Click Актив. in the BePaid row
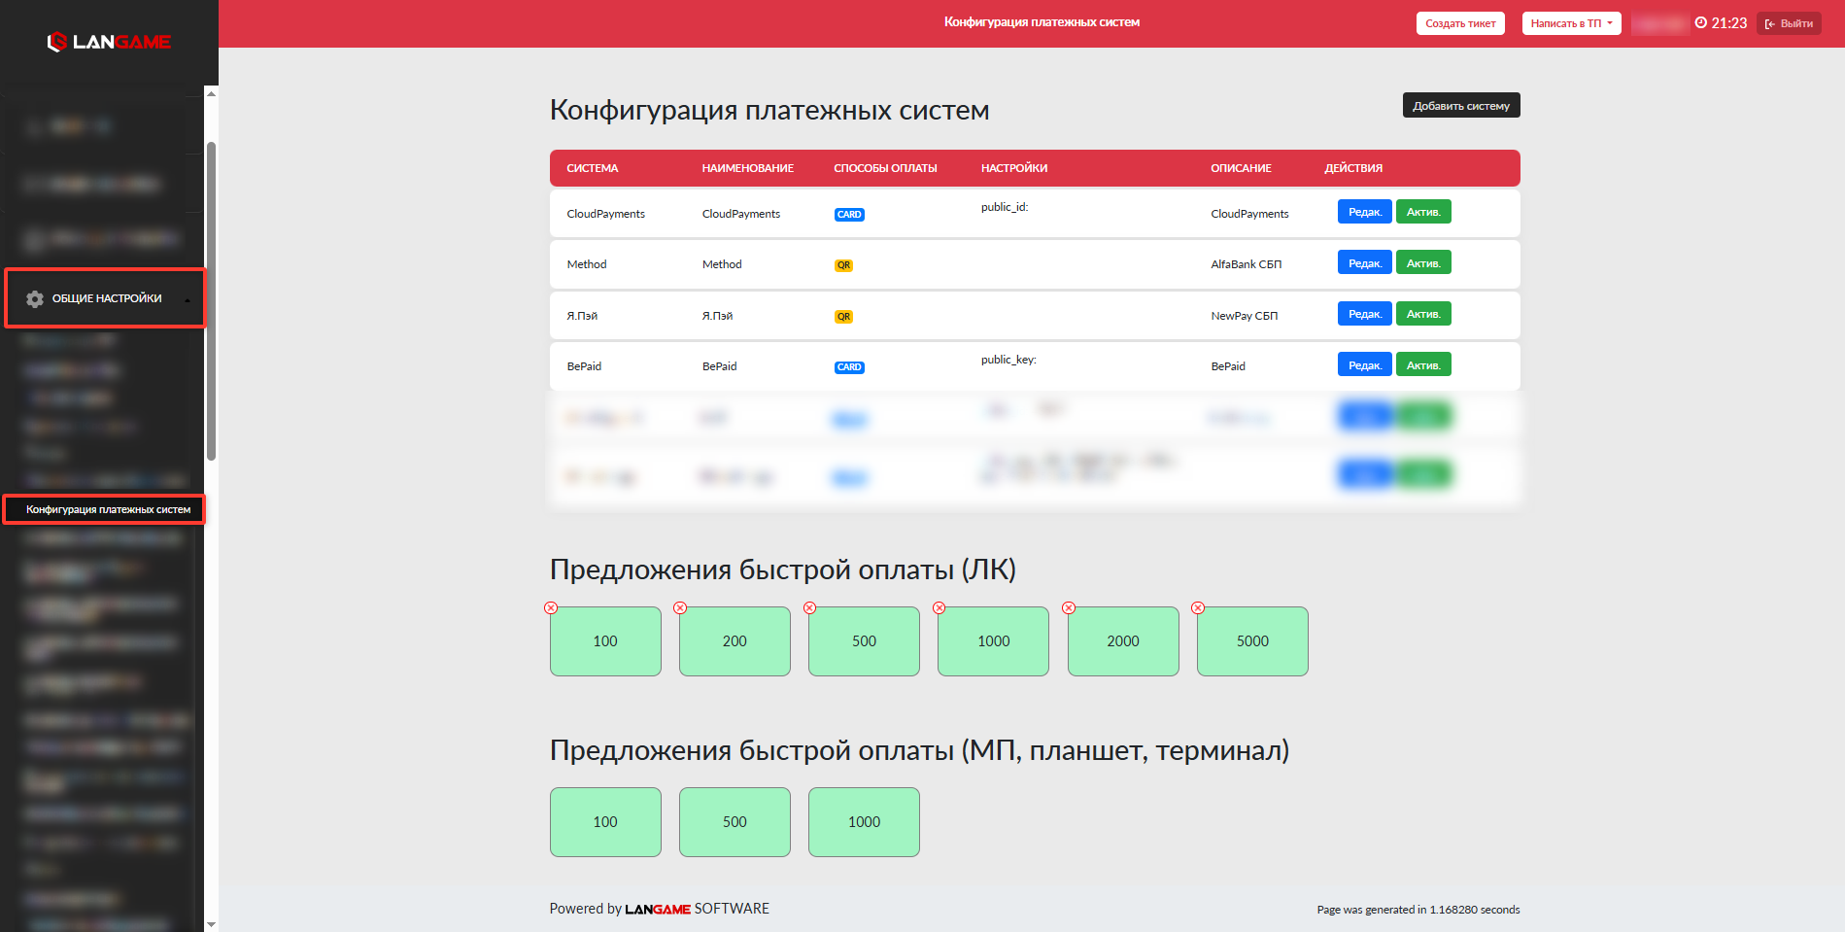Viewport: 1845px width, 932px height. (x=1423, y=364)
